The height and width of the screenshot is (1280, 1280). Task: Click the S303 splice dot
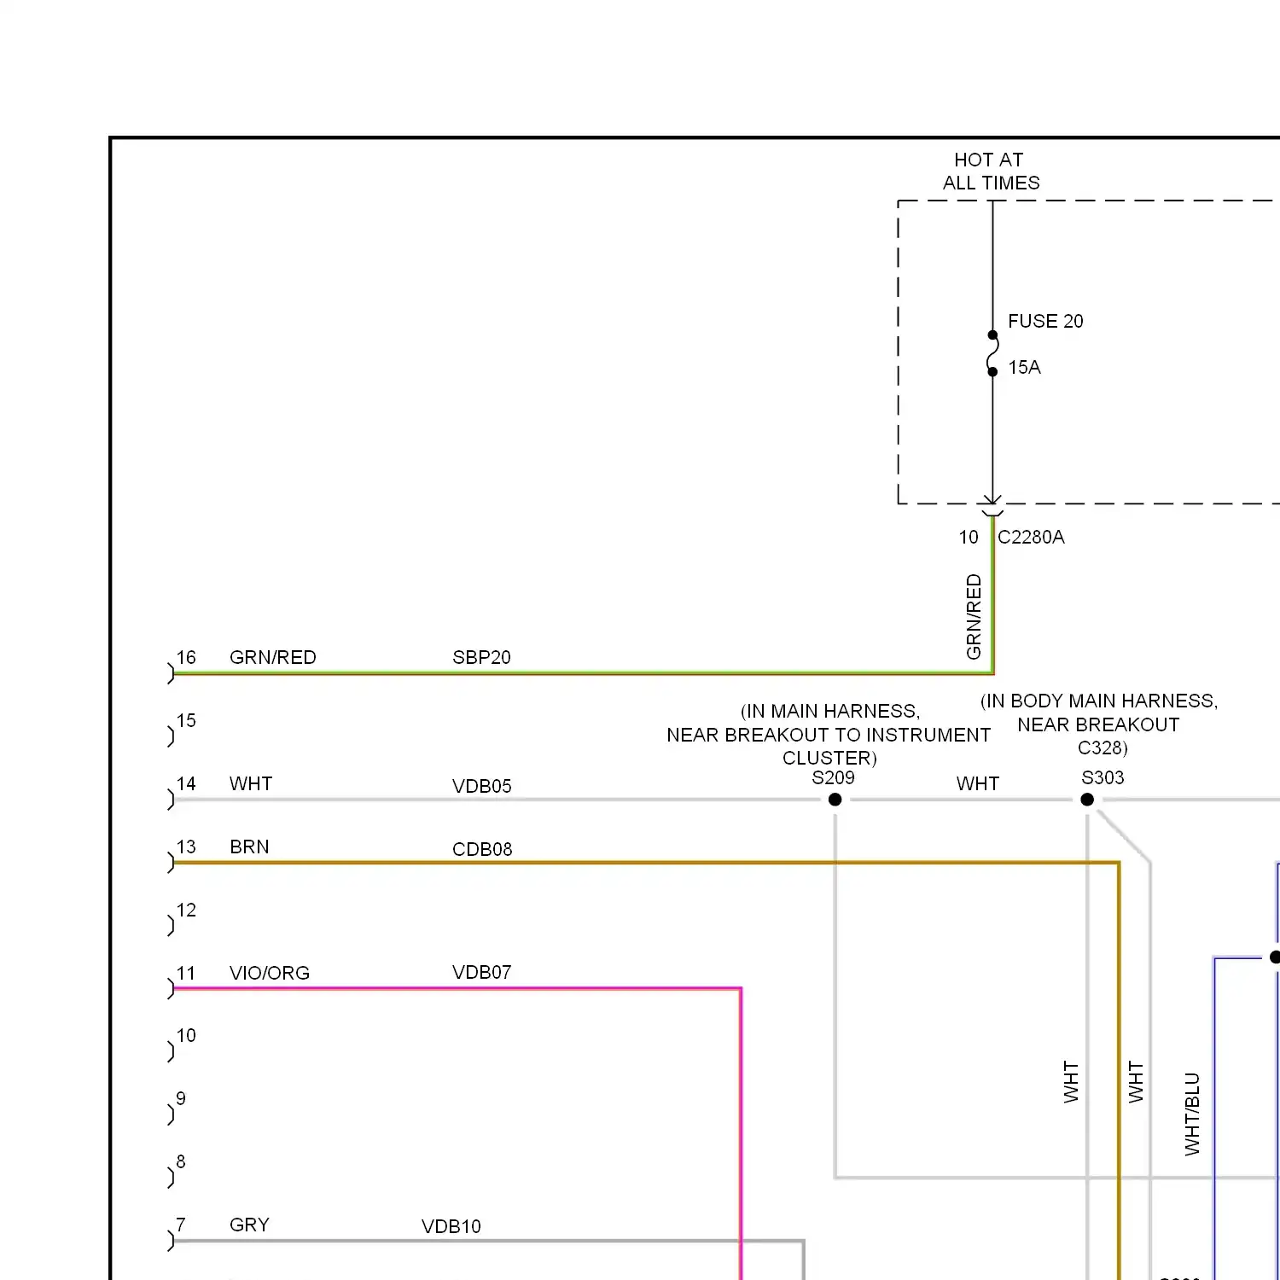(1087, 800)
